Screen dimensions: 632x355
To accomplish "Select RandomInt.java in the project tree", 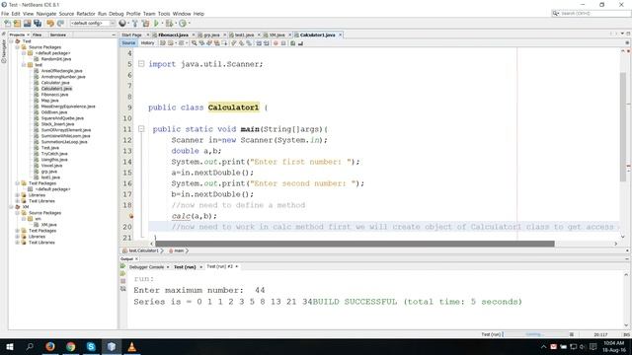I will tap(56, 59).
